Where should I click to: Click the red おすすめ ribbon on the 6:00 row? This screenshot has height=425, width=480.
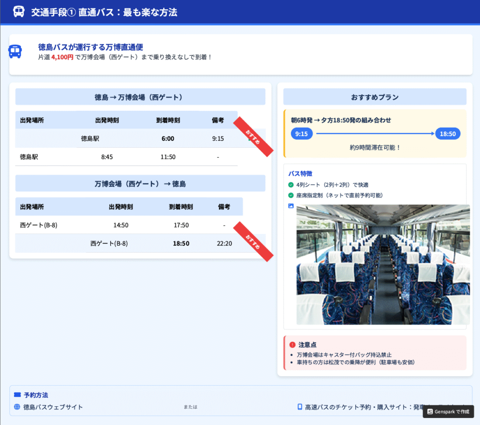point(253,137)
